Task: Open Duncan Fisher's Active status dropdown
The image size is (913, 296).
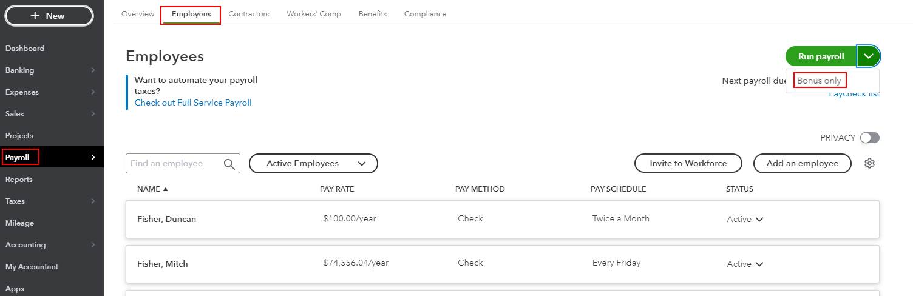Action: pos(759,219)
